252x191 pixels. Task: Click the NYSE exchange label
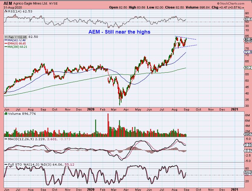pyautogui.click(x=53, y=3)
